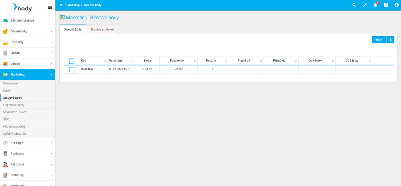The image size is (401, 186).
Task: Toggle the hamburger menu icon
Action: pyautogui.click(x=50, y=7)
